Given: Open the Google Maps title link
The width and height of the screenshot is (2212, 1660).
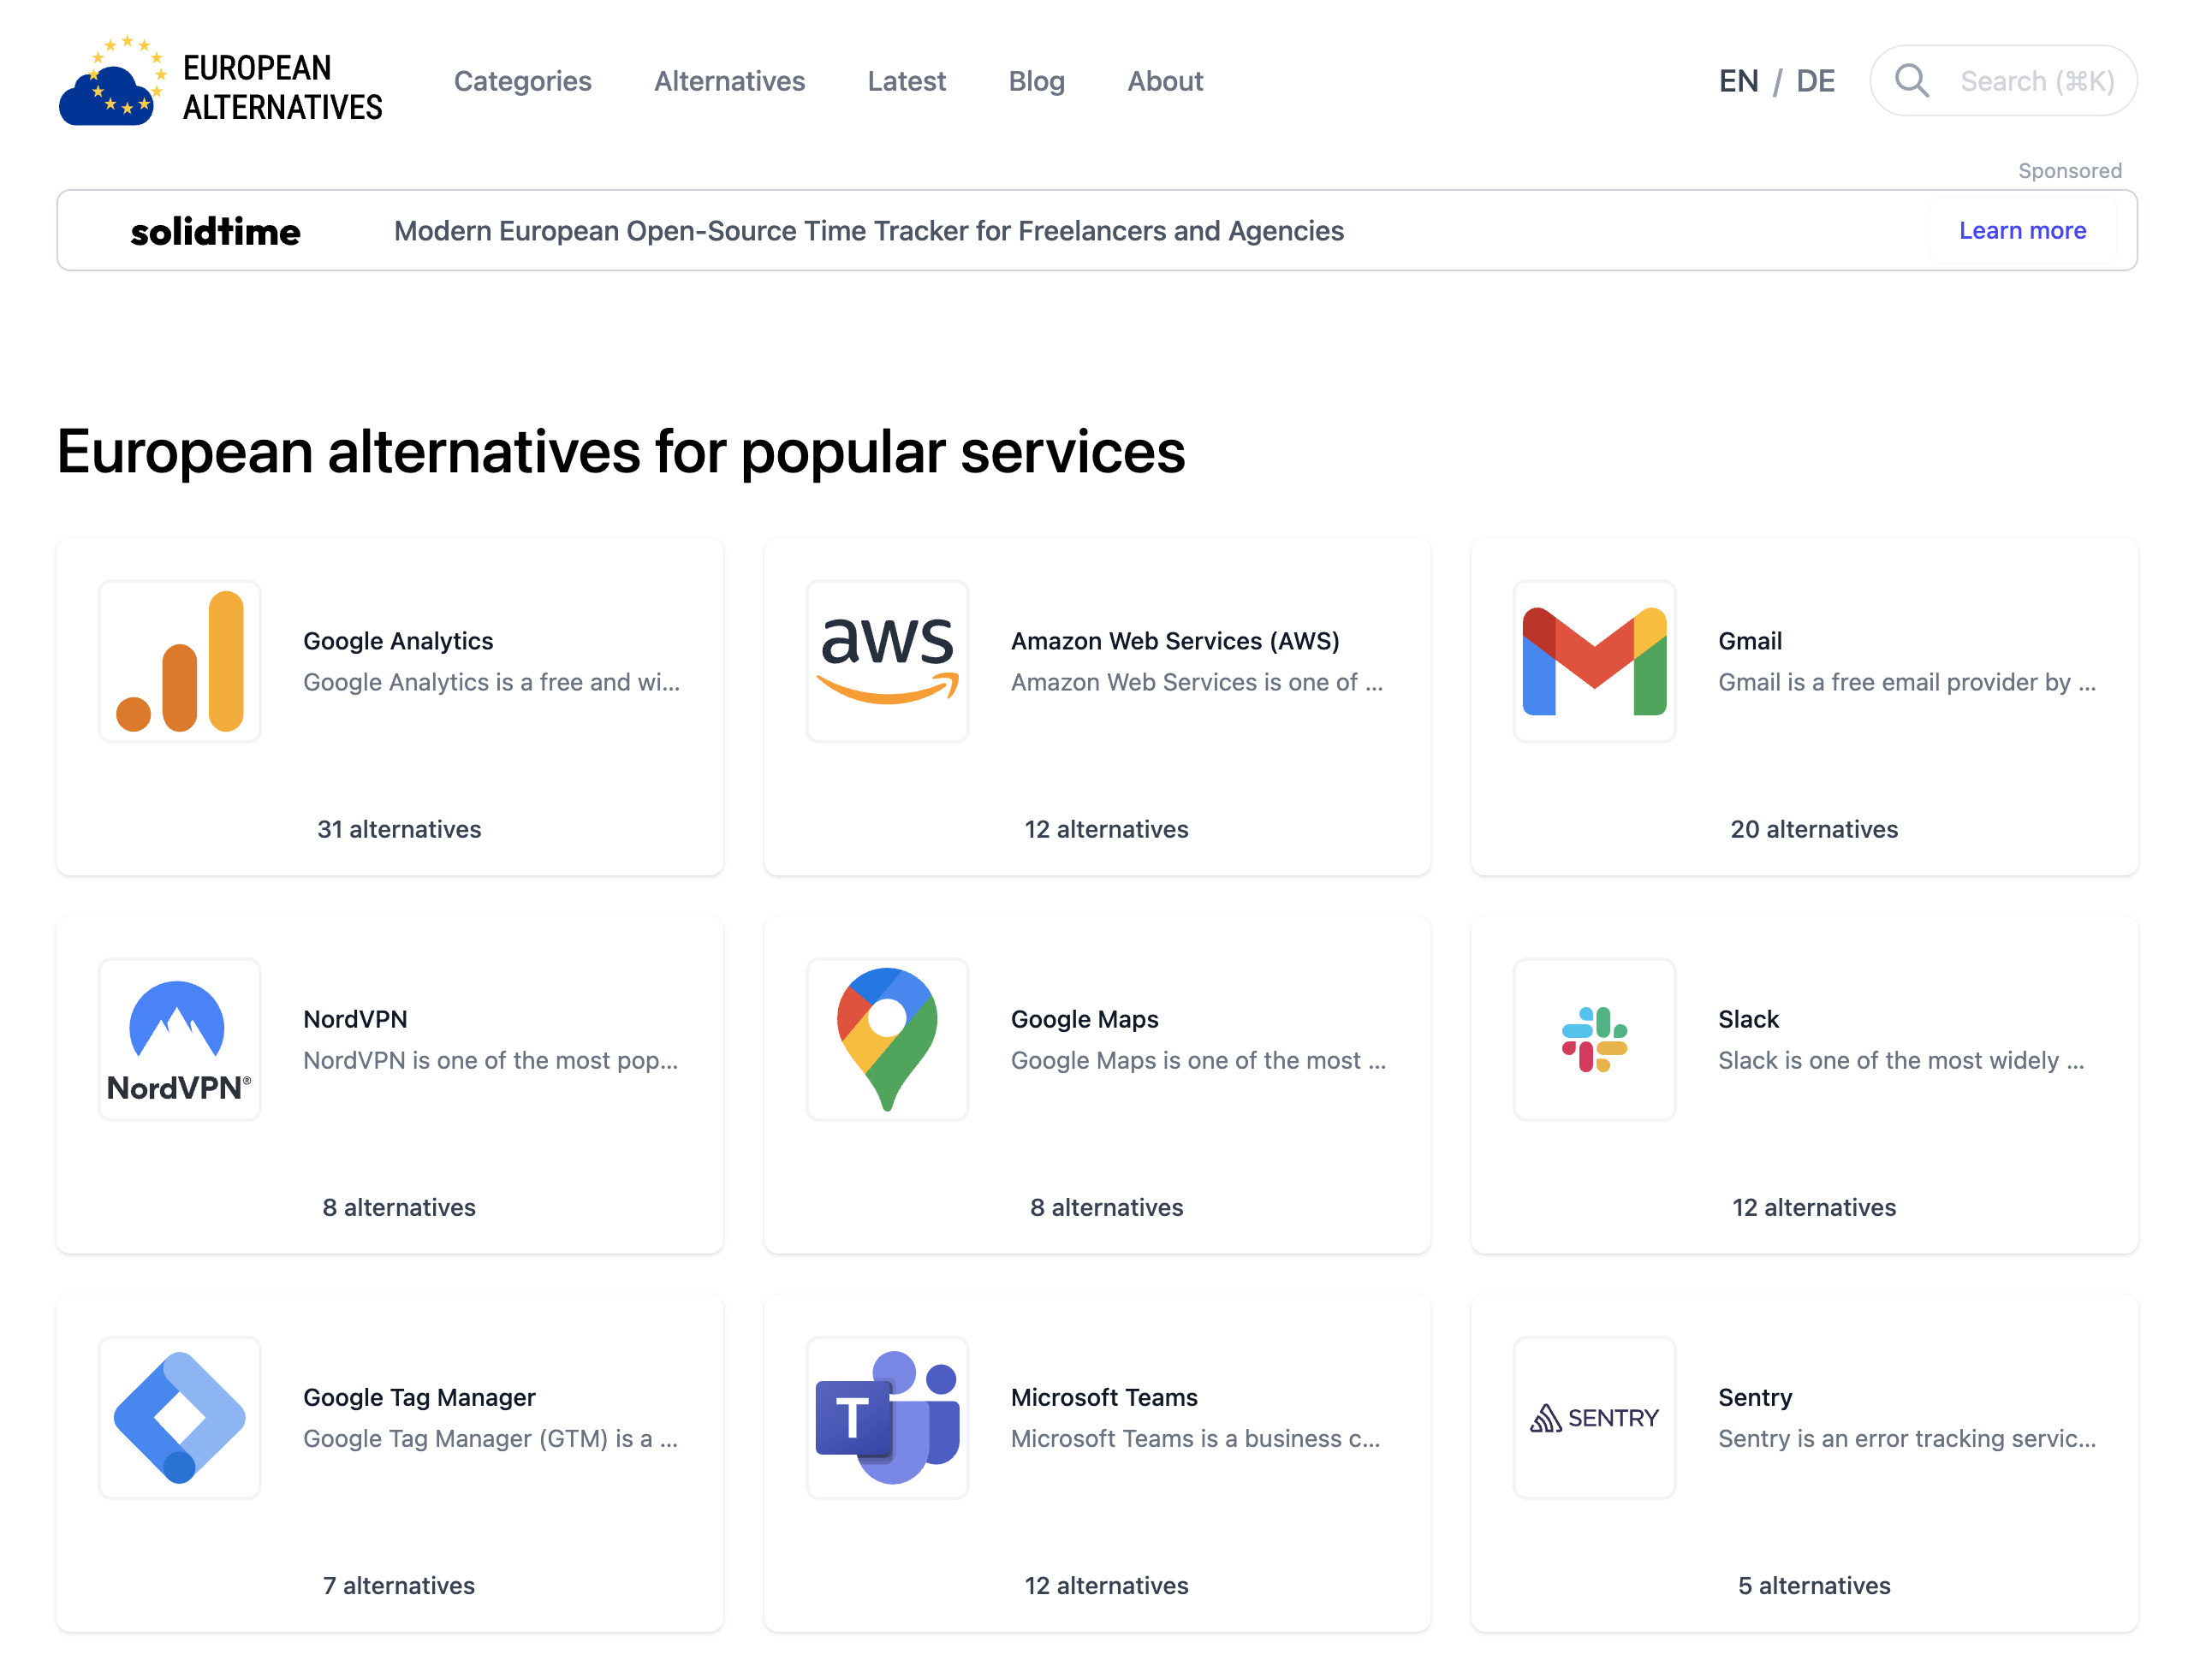Looking at the screenshot, I should pos(1084,1019).
